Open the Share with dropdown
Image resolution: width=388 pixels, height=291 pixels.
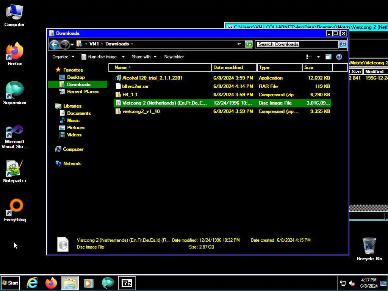tap(144, 57)
